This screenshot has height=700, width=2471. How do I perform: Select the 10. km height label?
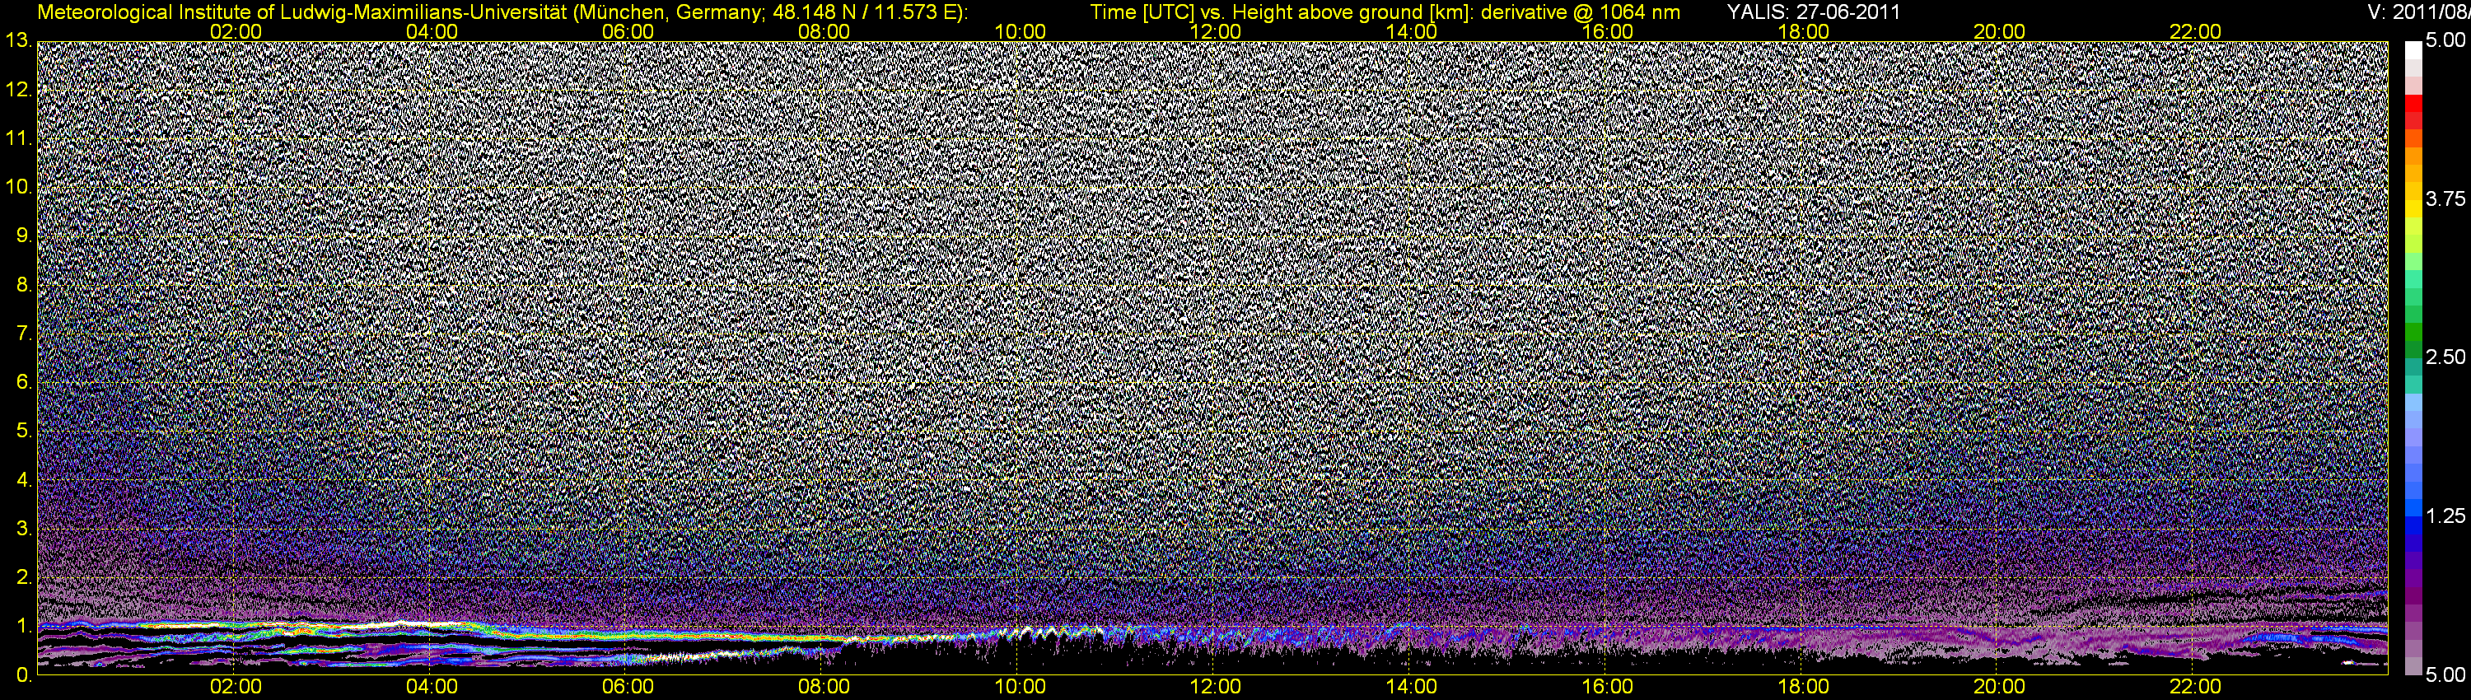click(x=17, y=187)
